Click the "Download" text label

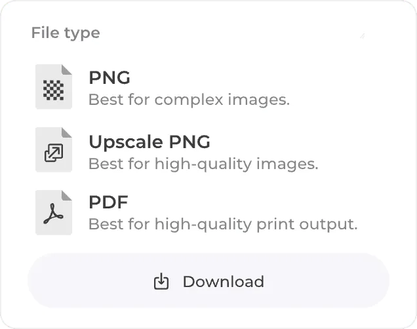224,281
